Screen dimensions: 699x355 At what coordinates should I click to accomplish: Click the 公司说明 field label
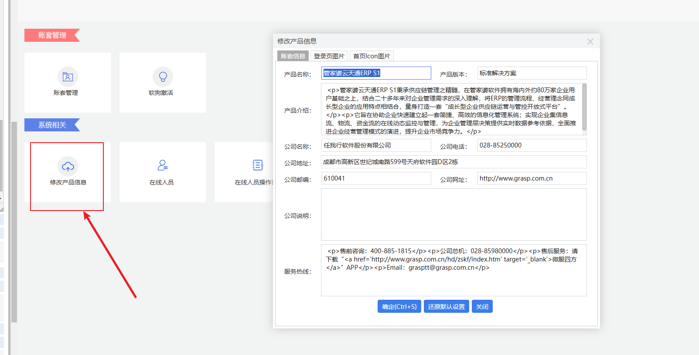298,216
